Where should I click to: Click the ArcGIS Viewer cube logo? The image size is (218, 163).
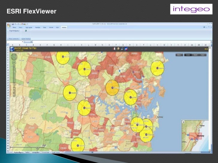[12, 49]
